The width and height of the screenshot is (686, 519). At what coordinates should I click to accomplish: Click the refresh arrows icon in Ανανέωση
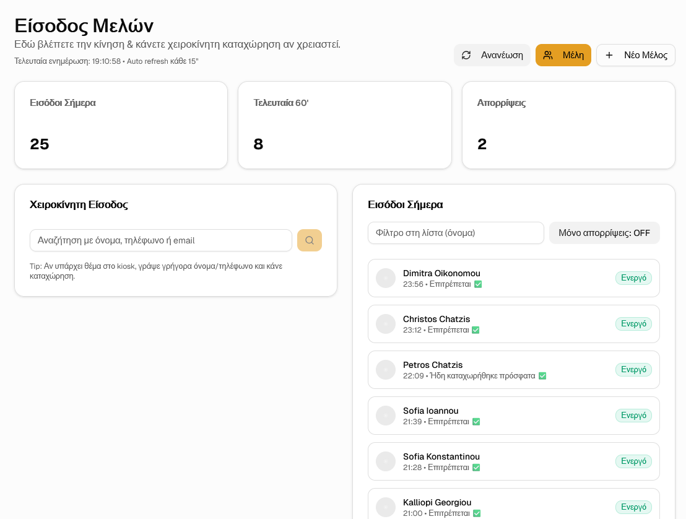point(466,55)
